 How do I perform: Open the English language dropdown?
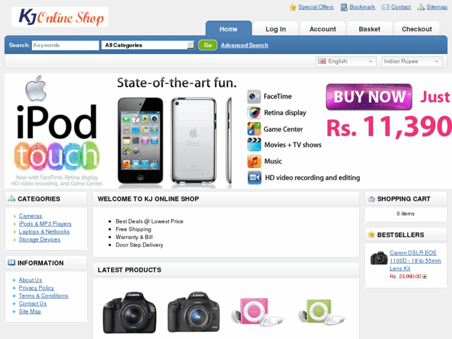tap(346, 61)
